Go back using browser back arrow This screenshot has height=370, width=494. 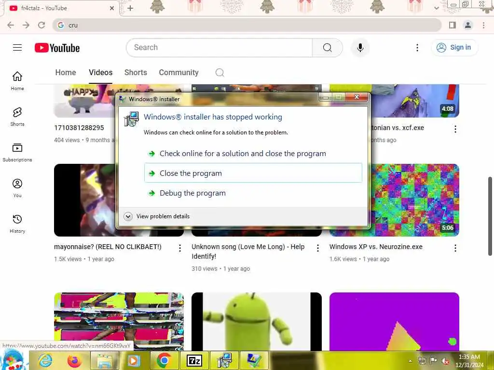pyautogui.click(x=11, y=25)
